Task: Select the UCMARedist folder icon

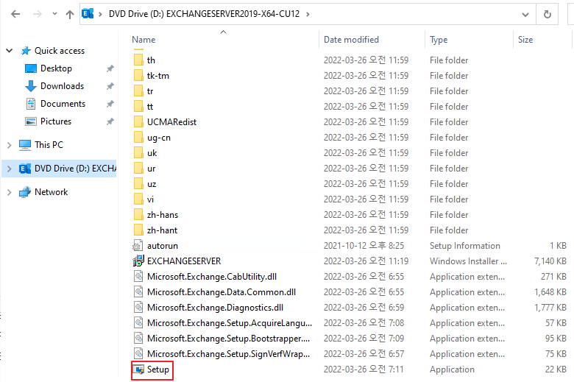Action: 138,122
